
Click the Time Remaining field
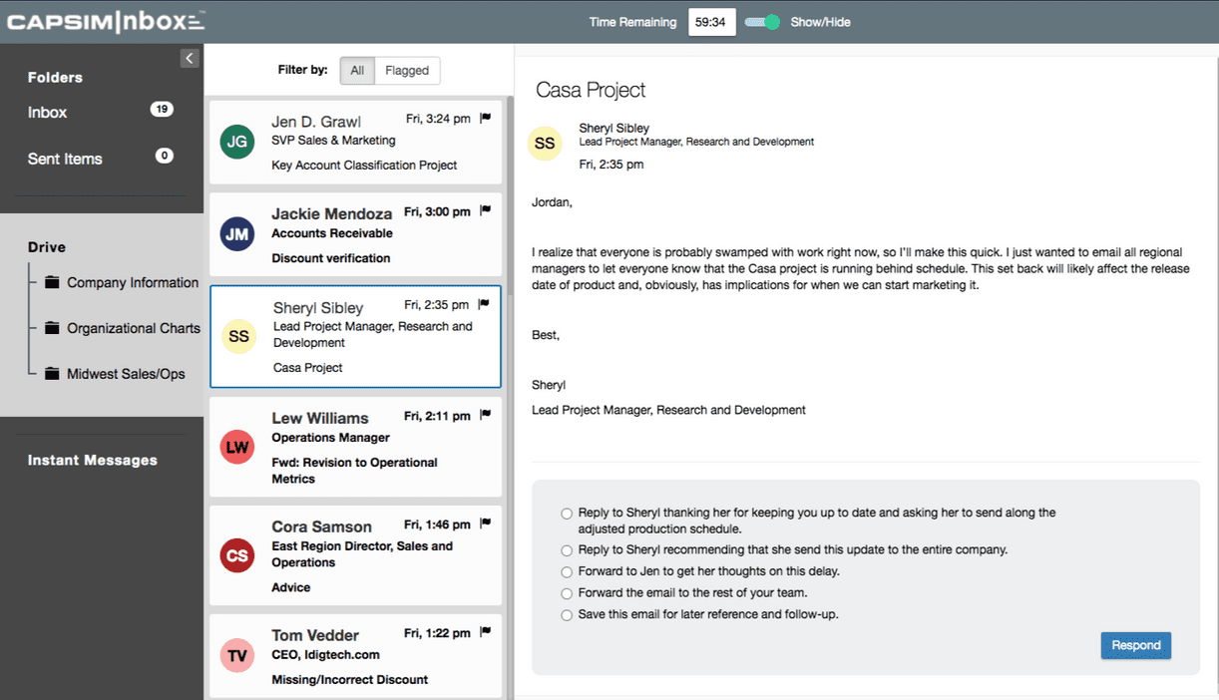coord(711,20)
